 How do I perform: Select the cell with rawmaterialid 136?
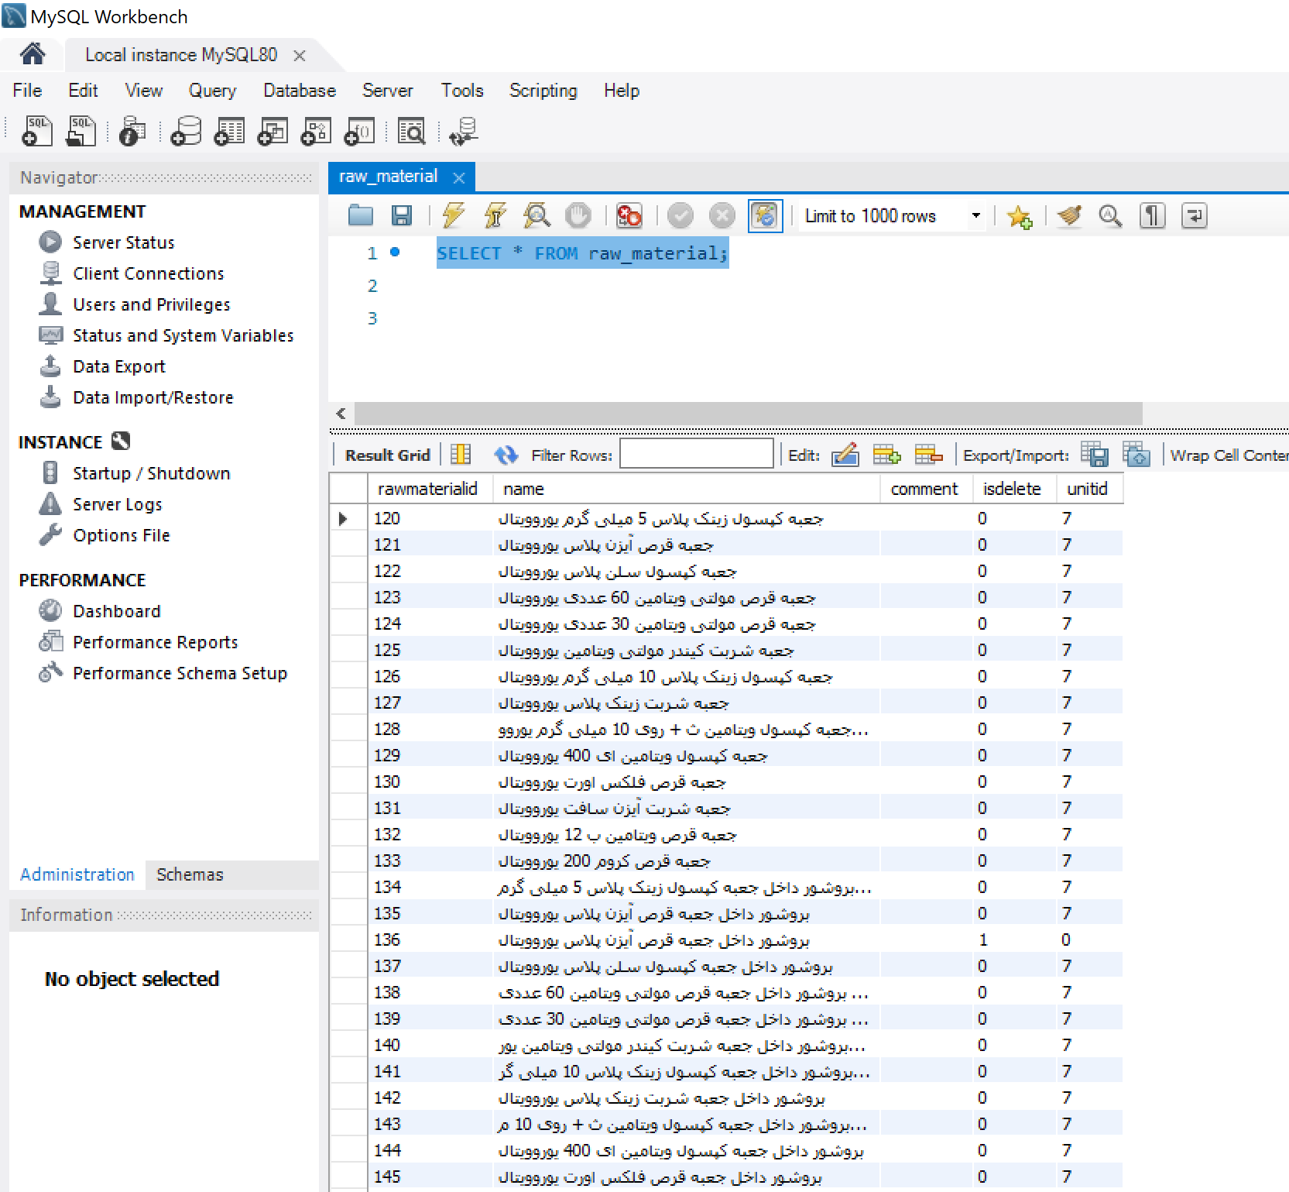pyautogui.click(x=430, y=940)
